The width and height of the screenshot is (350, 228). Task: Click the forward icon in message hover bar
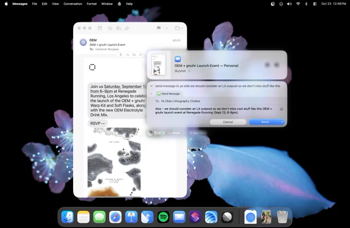coord(141,55)
